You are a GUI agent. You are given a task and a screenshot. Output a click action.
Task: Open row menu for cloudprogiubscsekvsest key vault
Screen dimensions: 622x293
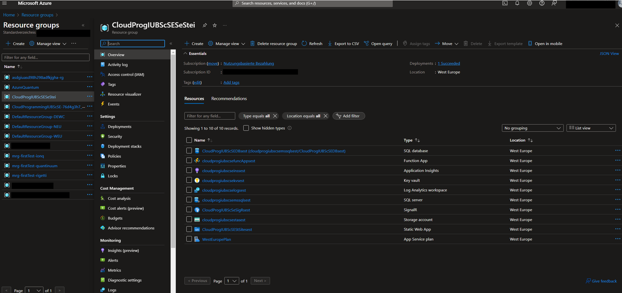tap(618, 180)
